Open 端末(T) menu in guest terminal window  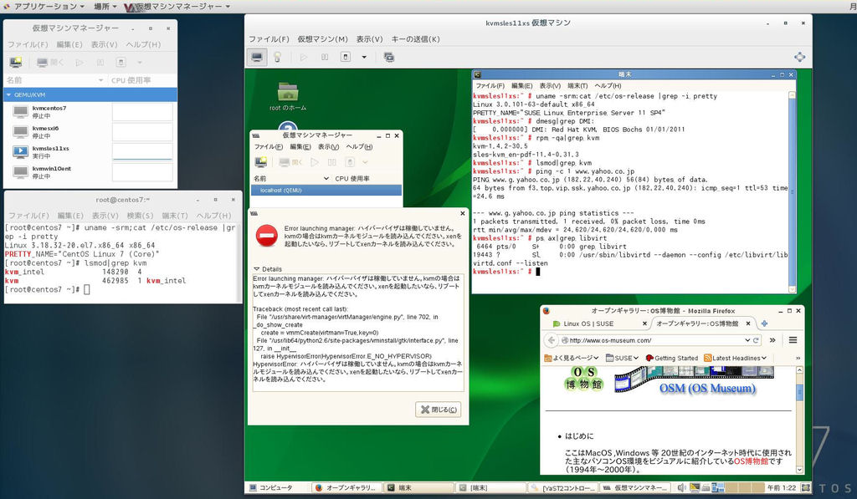coord(577,86)
